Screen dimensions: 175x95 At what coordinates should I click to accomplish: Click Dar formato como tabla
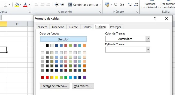[168, 6]
